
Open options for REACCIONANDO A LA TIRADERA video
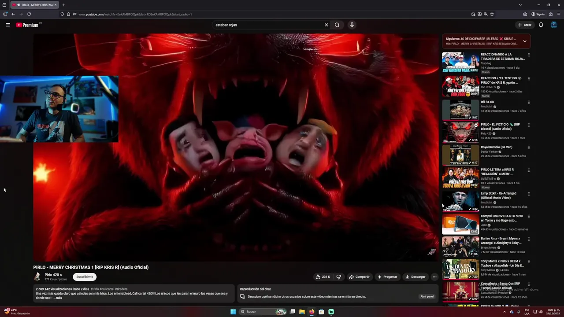tap(529, 55)
